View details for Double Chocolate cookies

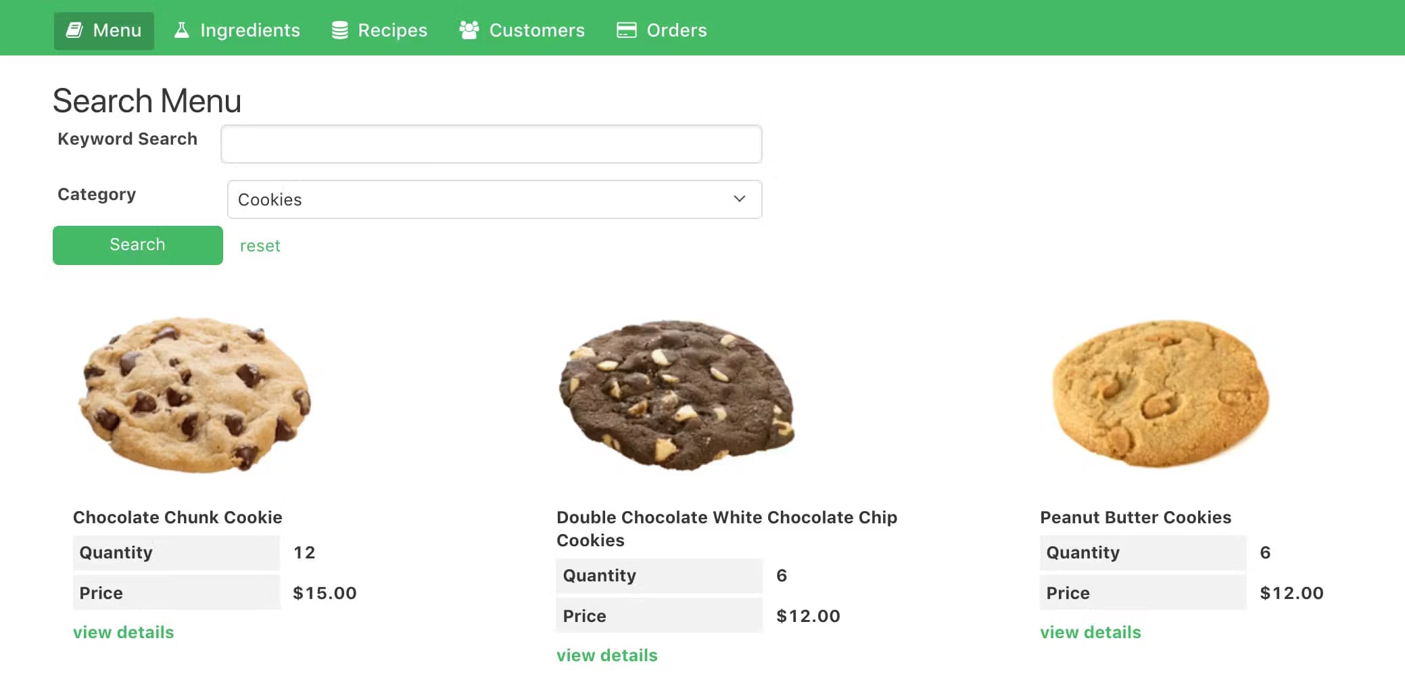coord(606,655)
